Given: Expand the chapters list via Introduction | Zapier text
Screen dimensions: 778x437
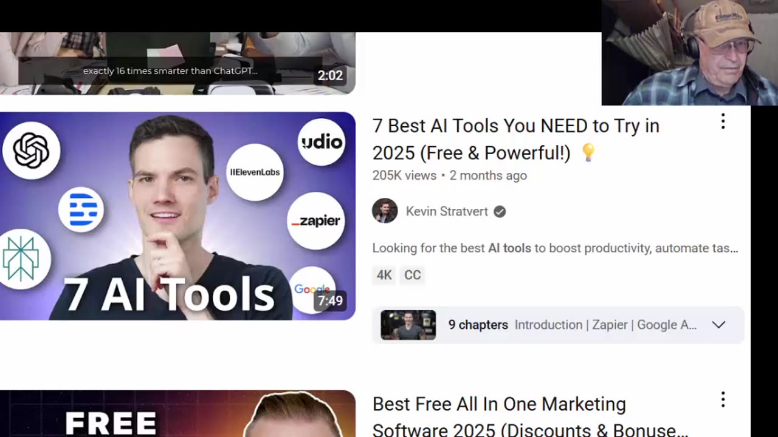Looking at the screenshot, I should click(605, 325).
